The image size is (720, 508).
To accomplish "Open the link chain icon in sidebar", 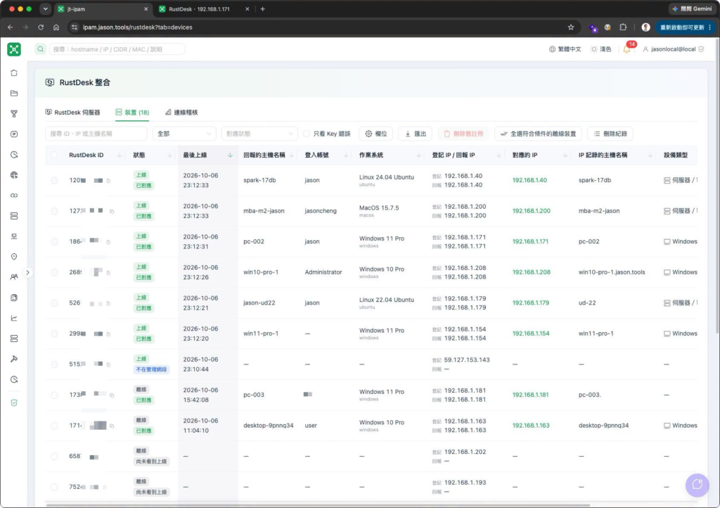I will (14, 195).
